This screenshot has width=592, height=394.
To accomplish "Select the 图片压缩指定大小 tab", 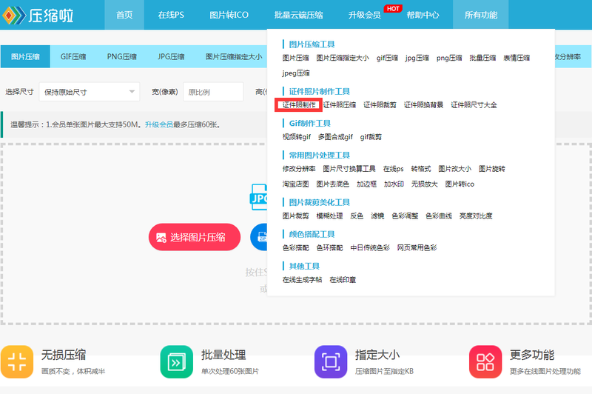I will [x=234, y=57].
